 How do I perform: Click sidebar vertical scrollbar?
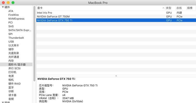pyautogui.click(x=34, y=44)
